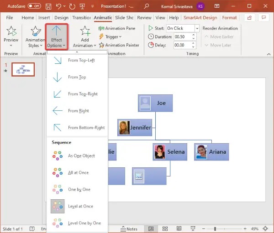Image resolution: width=274 pixels, height=233 pixels.
Task: Choose From Top-Left direction
Action: [x=77, y=60]
